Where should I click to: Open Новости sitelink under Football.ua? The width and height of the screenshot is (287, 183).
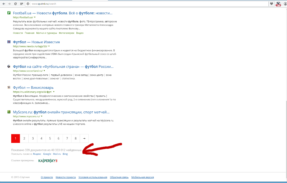(18, 33)
